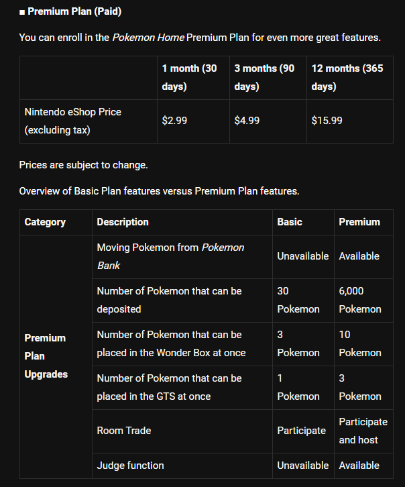405x487 pixels.
Task: Click the Description column header
Action: pos(182,222)
